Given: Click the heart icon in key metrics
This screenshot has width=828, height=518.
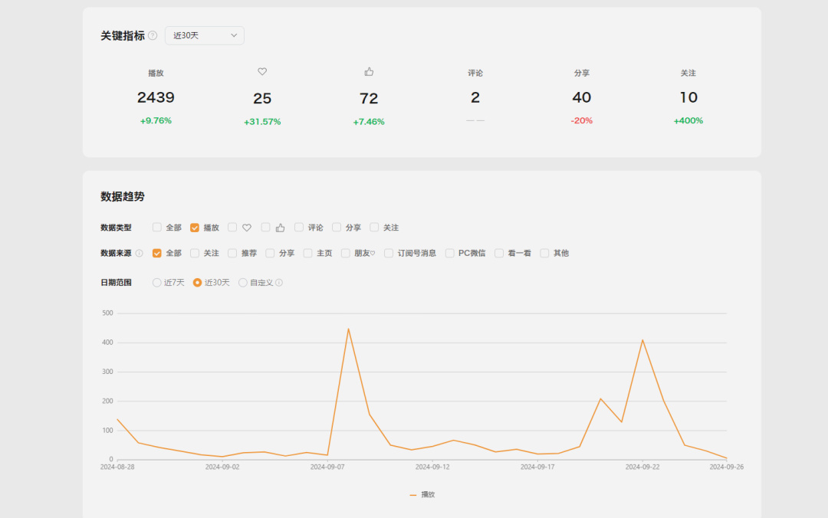Looking at the screenshot, I should tap(262, 71).
